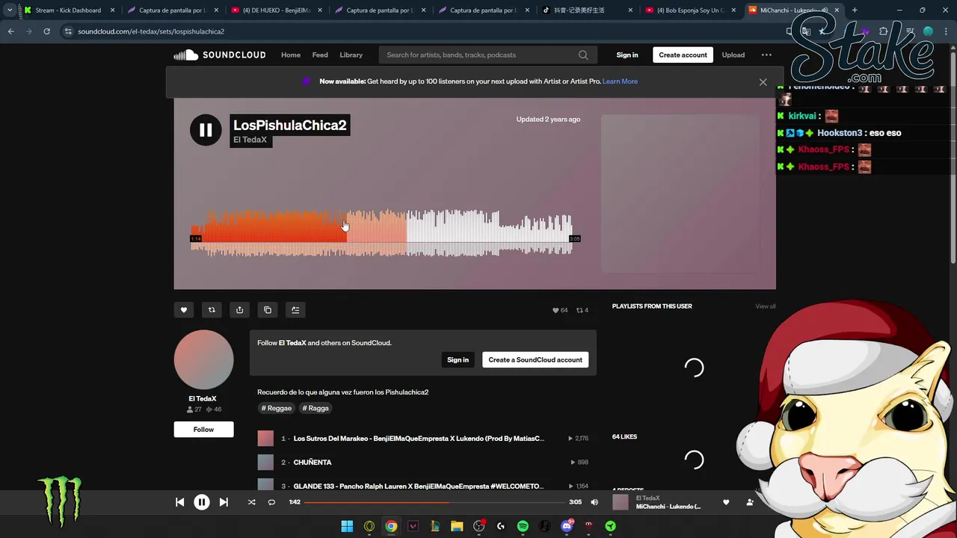Open the playlist likes count 64
This screenshot has height=538, width=957.
click(x=560, y=310)
